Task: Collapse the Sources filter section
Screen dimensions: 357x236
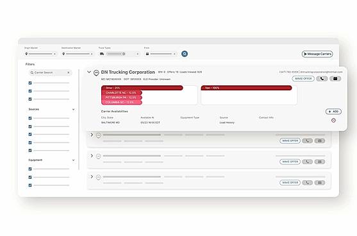Action: (73, 110)
